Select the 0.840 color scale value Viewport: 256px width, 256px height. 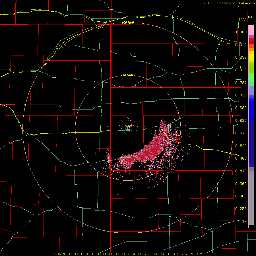coord(241,70)
